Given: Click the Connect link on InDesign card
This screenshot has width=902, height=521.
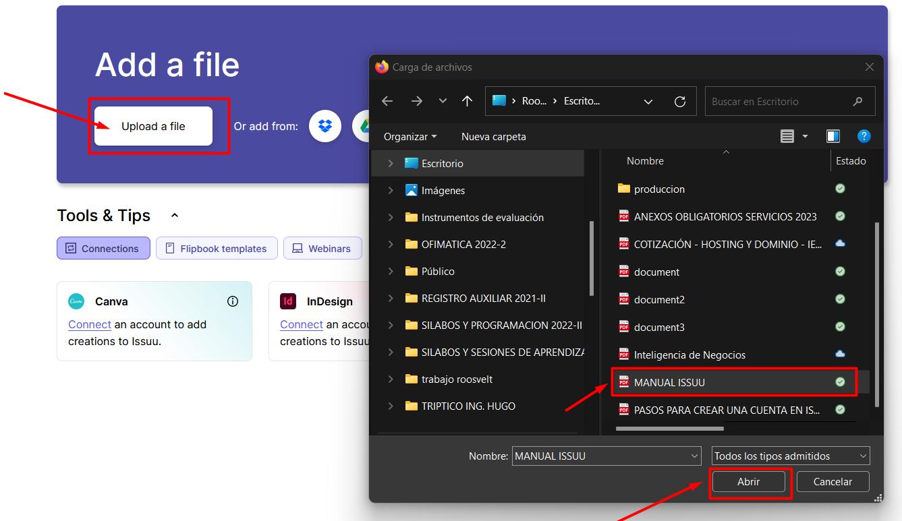Looking at the screenshot, I should tap(302, 324).
